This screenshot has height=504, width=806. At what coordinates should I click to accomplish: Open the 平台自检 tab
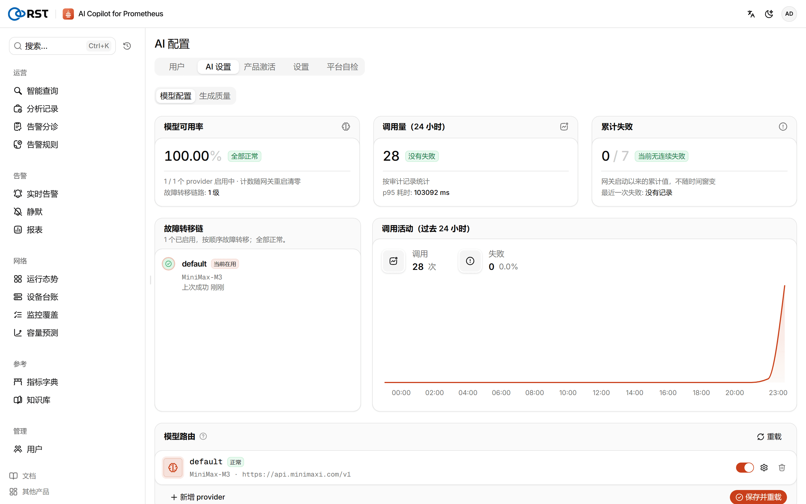pyautogui.click(x=342, y=67)
